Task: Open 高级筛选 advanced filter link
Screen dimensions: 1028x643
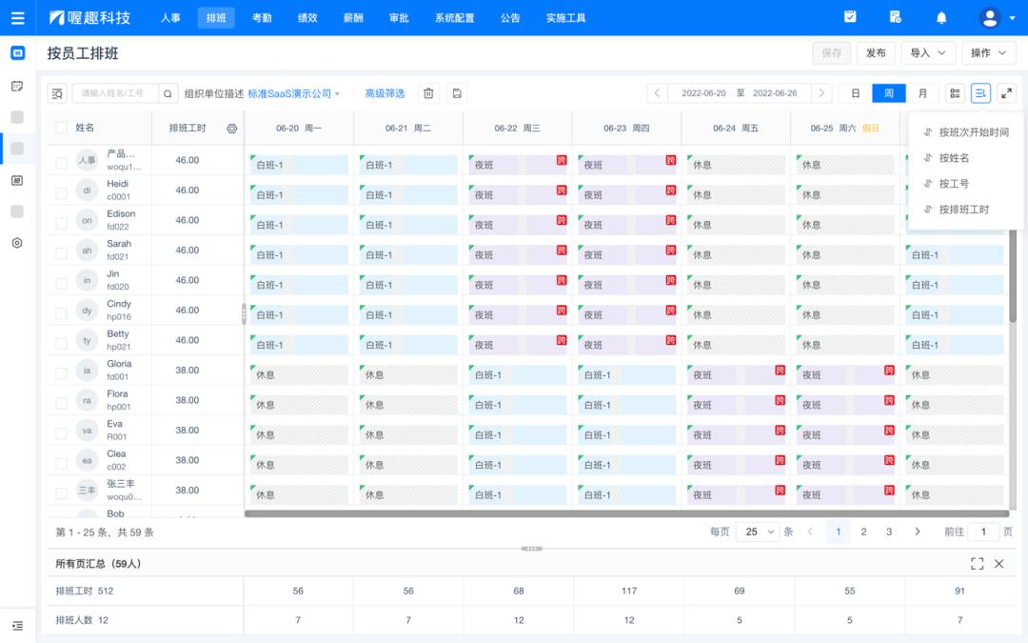Action: tap(385, 93)
